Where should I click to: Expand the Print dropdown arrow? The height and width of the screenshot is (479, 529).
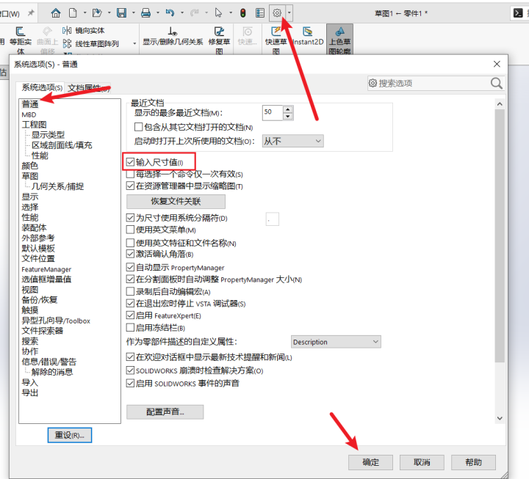pyautogui.click(x=158, y=13)
